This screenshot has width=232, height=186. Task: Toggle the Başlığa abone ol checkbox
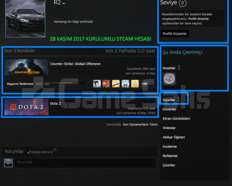pos(29,152)
